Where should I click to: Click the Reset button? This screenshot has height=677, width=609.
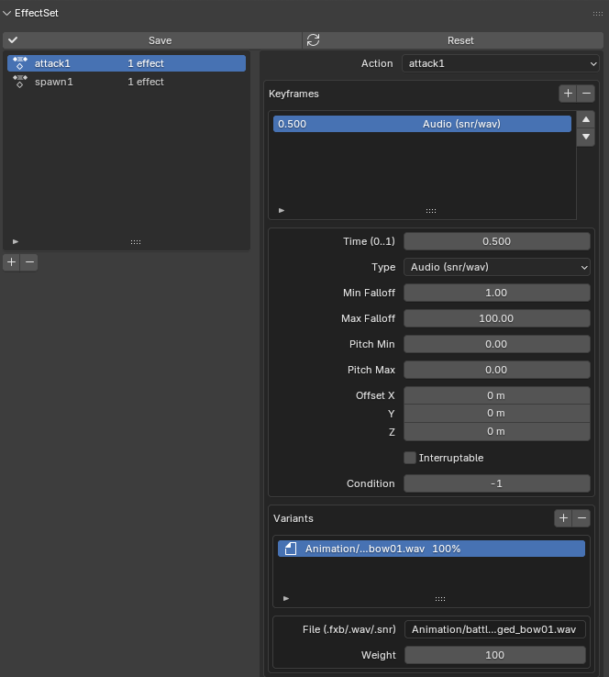453,40
